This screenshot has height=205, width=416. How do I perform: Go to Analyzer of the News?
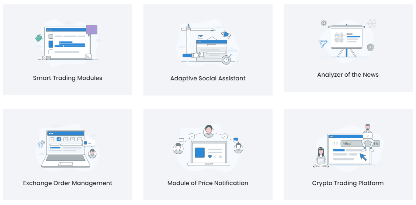pos(348,75)
